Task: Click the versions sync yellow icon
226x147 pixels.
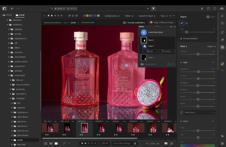Action: (222, 64)
